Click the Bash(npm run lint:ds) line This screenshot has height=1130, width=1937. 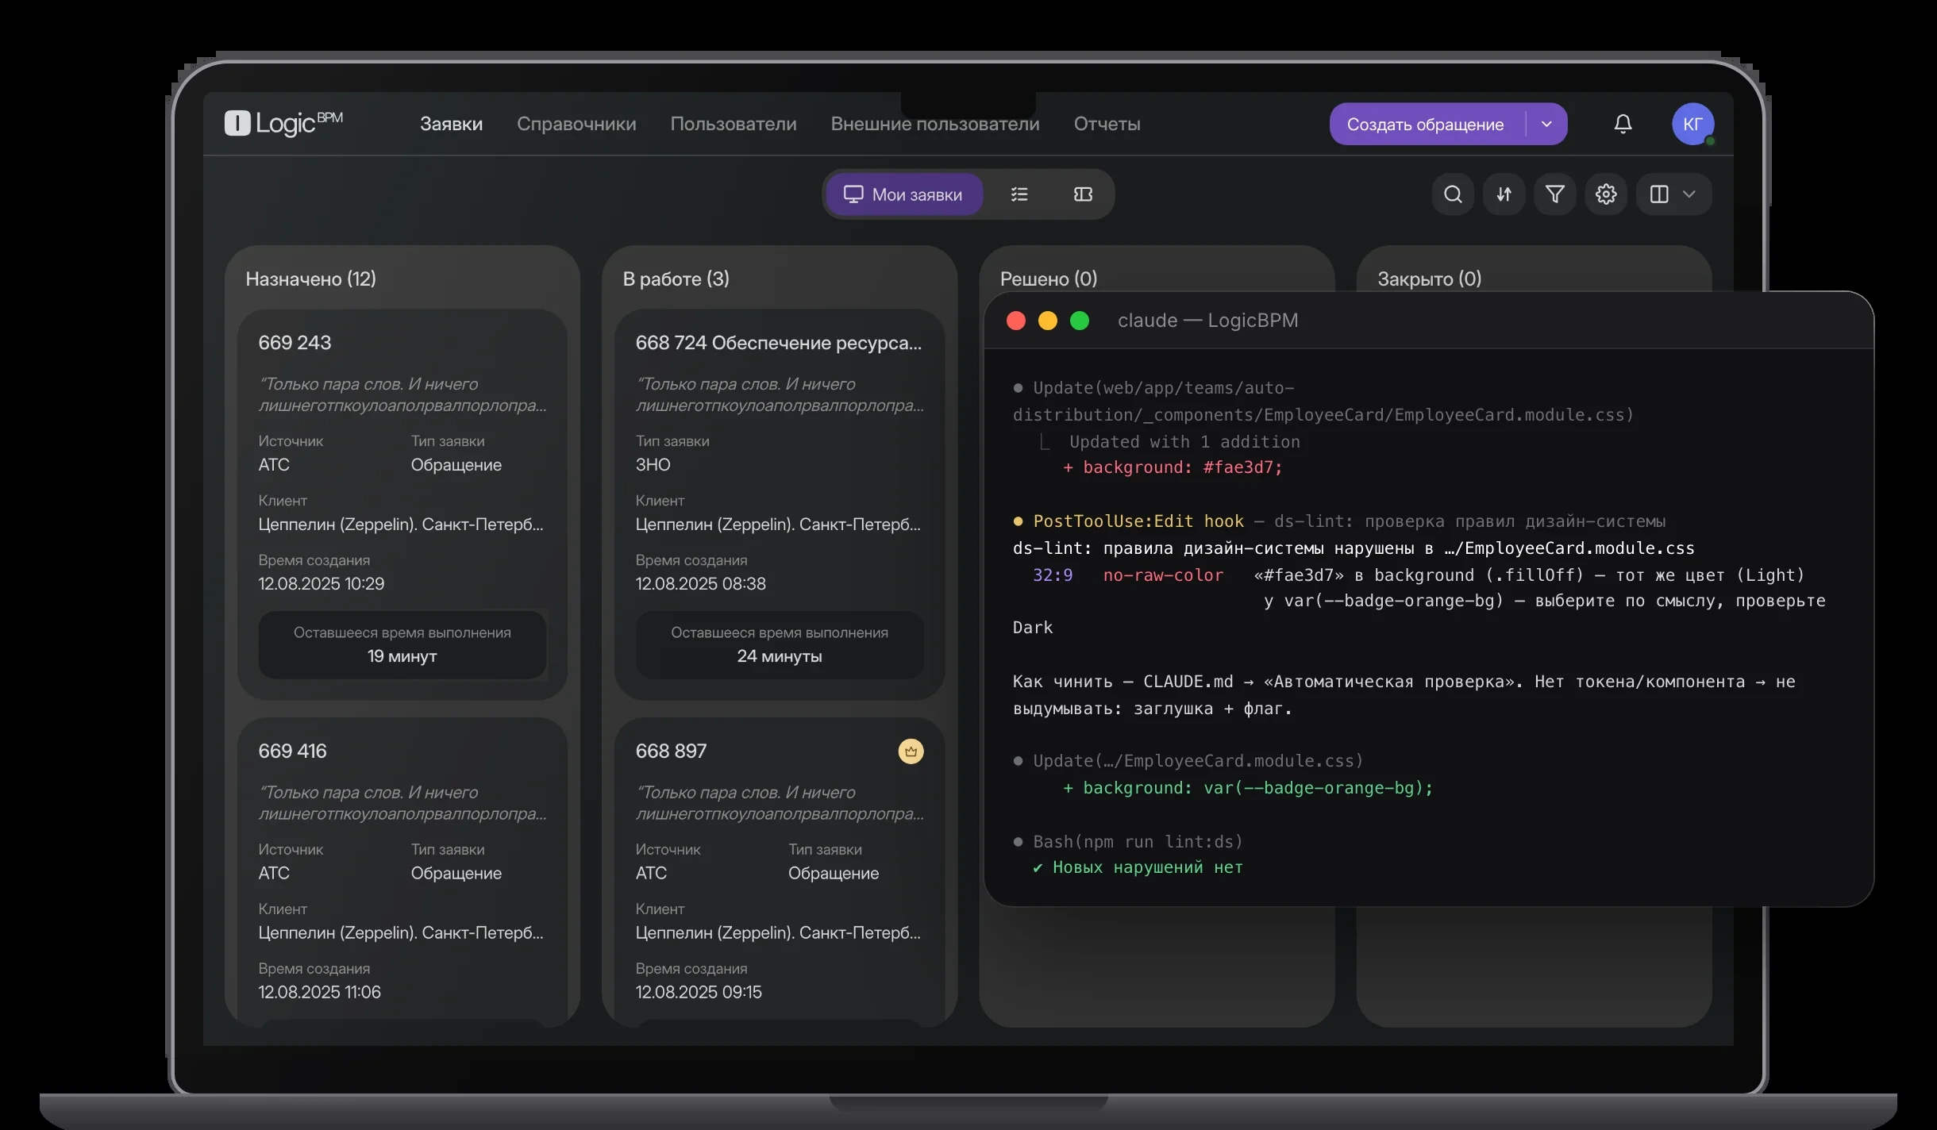[x=1128, y=841]
